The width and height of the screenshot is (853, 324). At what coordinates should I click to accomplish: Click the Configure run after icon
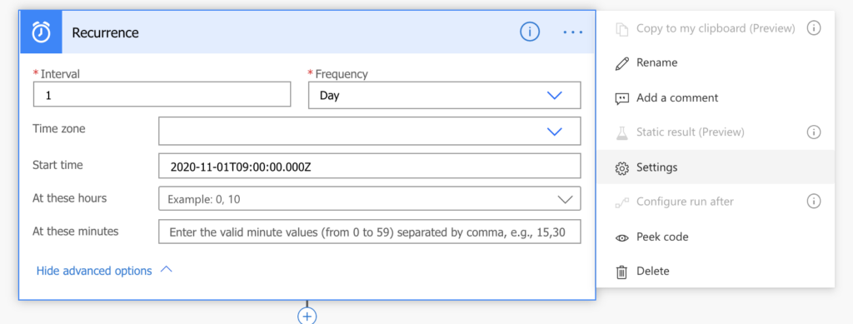[x=621, y=202]
